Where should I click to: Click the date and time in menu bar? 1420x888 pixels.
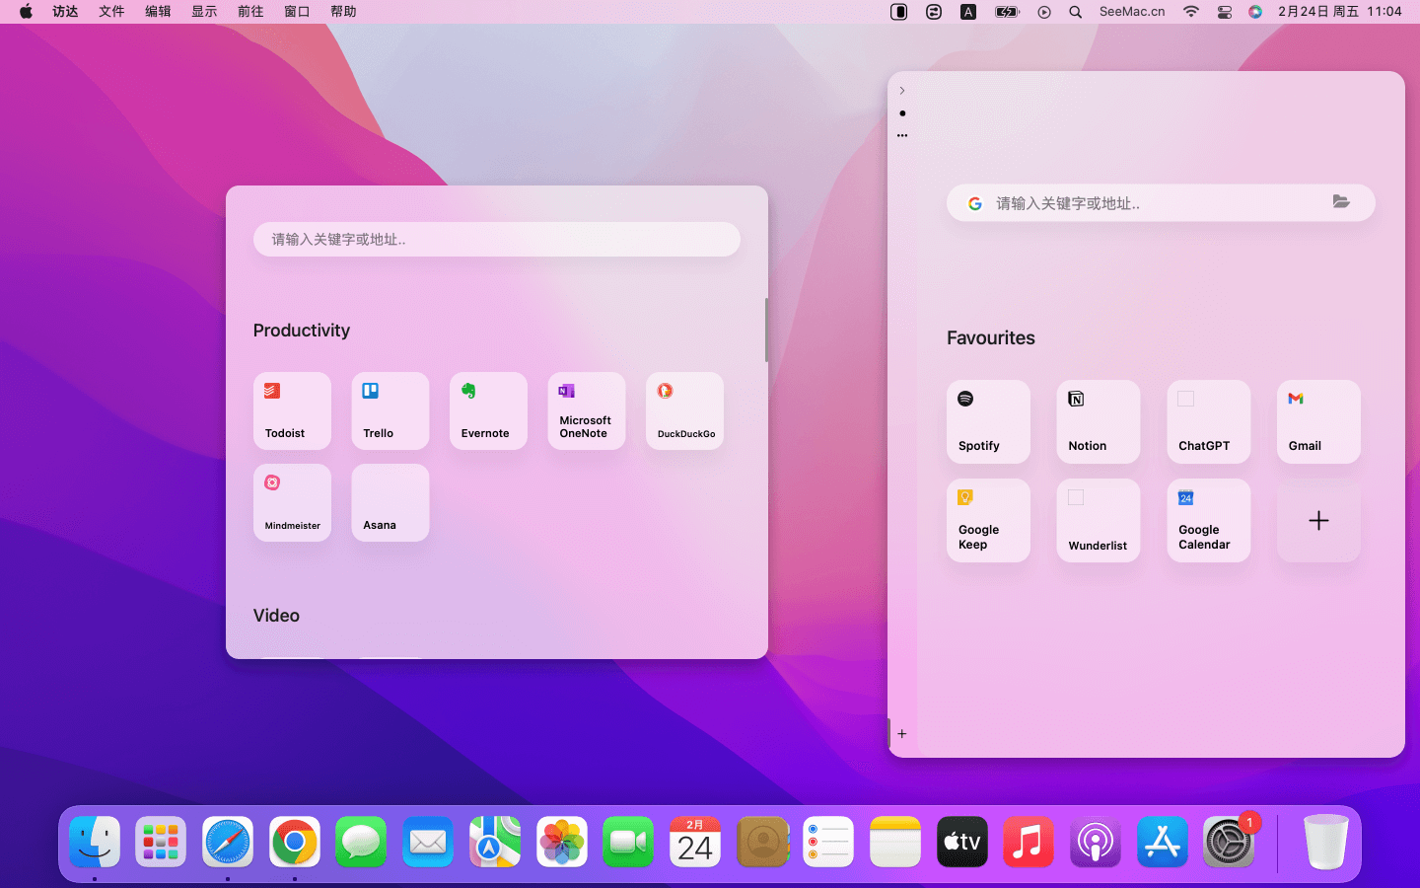(1339, 12)
